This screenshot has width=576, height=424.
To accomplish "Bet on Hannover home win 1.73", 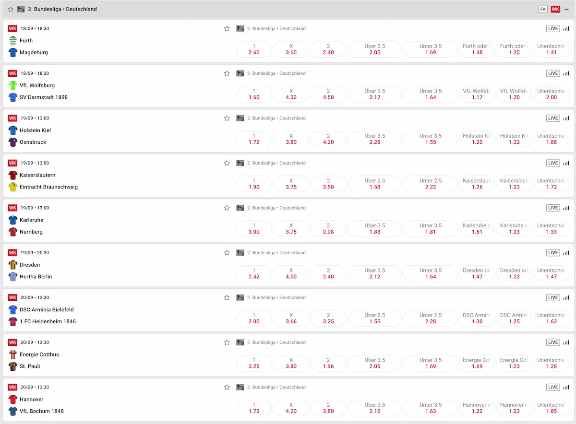I will 254,408.
